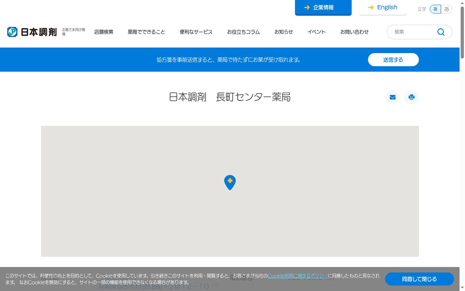Click the 企業情報 button

[x=323, y=8]
